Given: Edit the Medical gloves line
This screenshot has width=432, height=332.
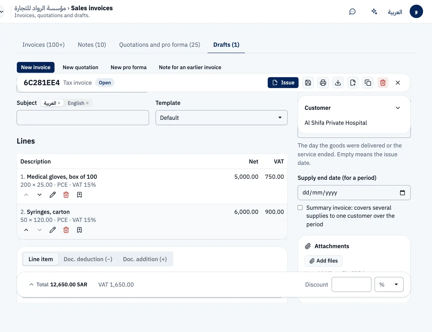Looking at the screenshot, I should pos(53,195).
